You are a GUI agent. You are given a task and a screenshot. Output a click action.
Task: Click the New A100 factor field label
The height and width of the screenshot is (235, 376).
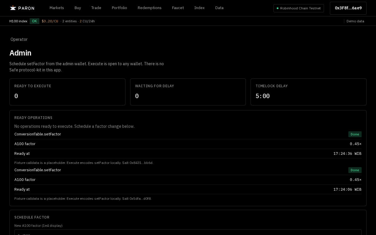click(38, 226)
